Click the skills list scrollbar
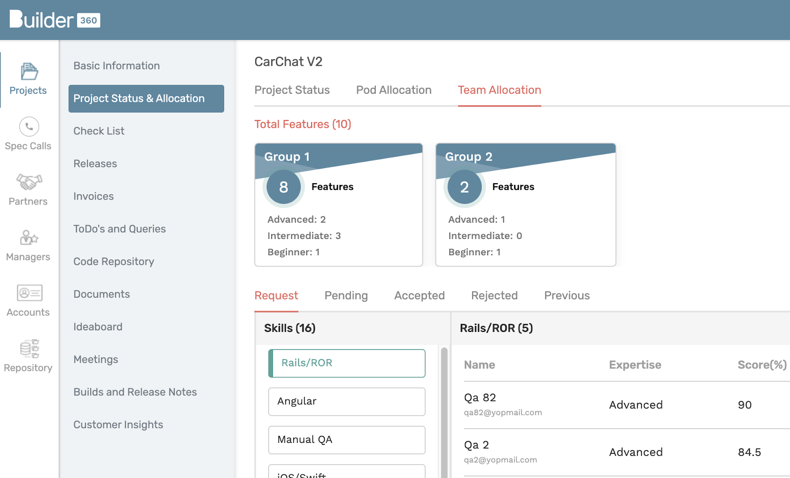This screenshot has height=478, width=790. point(444,410)
